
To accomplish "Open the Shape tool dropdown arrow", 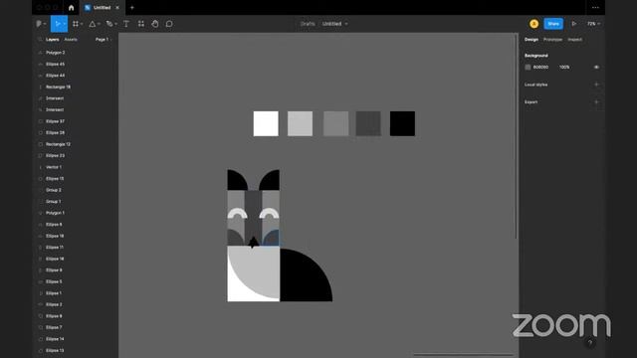I will (x=99, y=24).
